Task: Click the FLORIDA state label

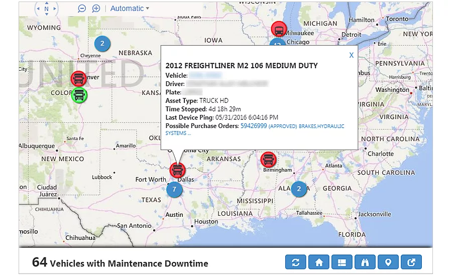Action: [x=352, y=234]
